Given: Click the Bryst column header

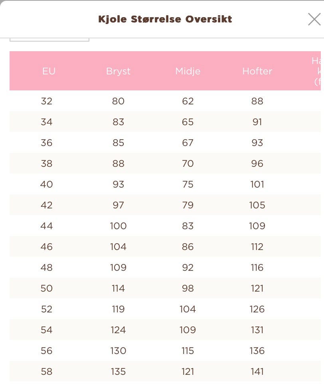Looking at the screenshot, I should click(x=118, y=71).
